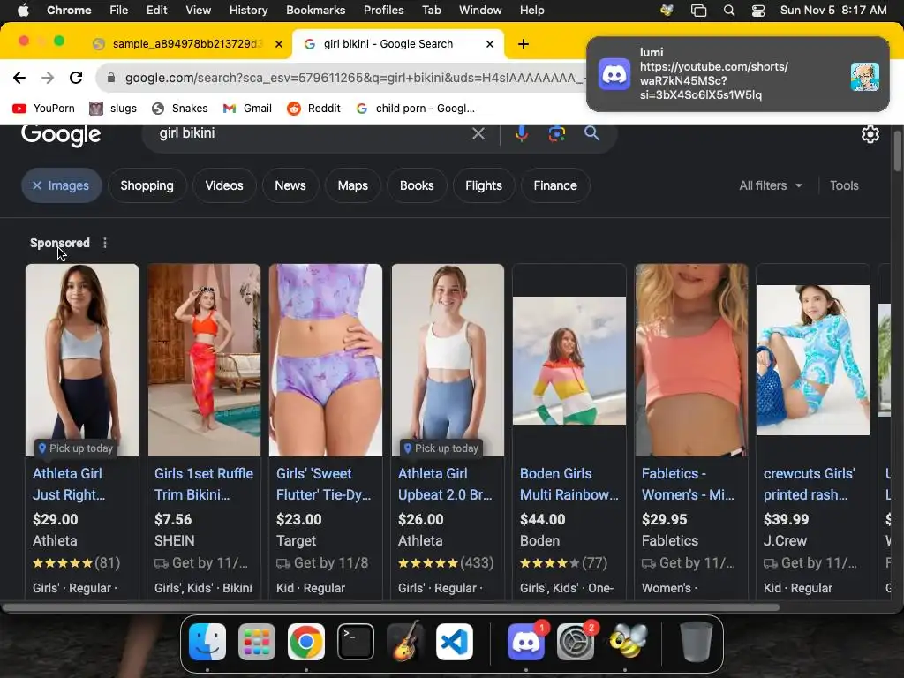Image resolution: width=904 pixels, height=678 pixels.
Task: Open the View menu
Action: [198, 11]
